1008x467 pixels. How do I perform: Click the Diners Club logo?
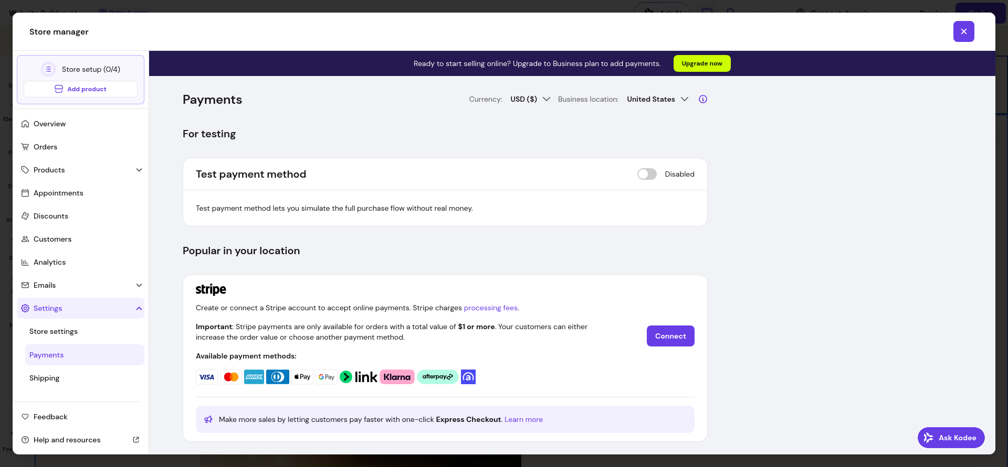pos(278,377)
